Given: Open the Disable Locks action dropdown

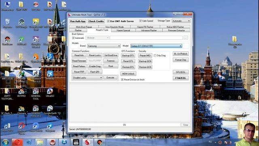Looking at the screenshot, I should click(87, 77).
